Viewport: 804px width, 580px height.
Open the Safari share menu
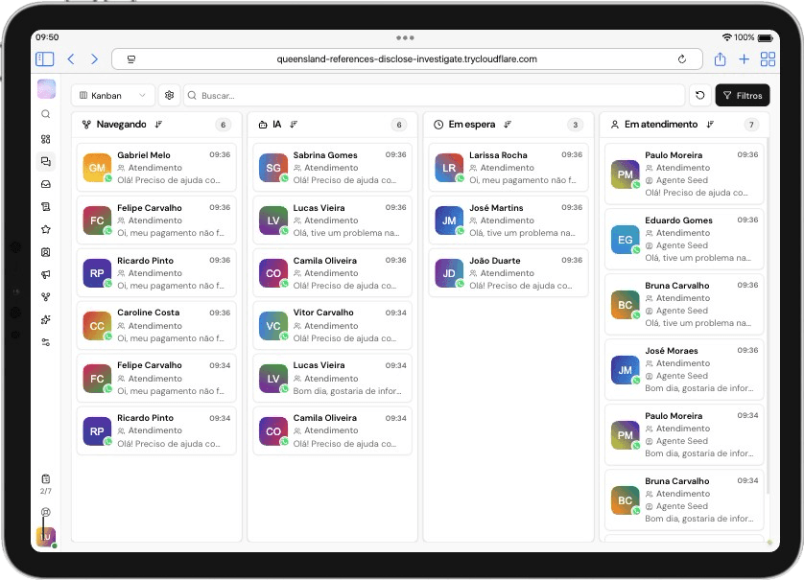click(720, 59)
